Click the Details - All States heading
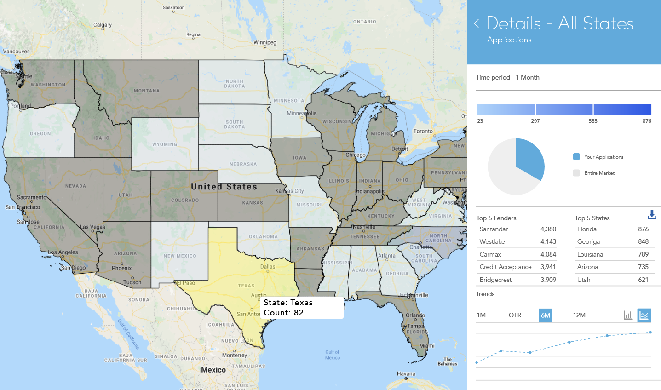The image size is (661, 390). coord(560,23)
